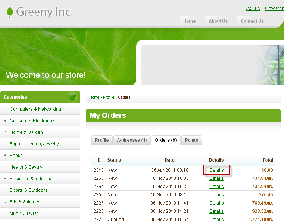Click Profile in the breadcrumb
284x221 pixels.
click(109, 97)
